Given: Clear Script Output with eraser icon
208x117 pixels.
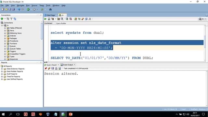Looking at the screenshot, I should pos(49,69).
